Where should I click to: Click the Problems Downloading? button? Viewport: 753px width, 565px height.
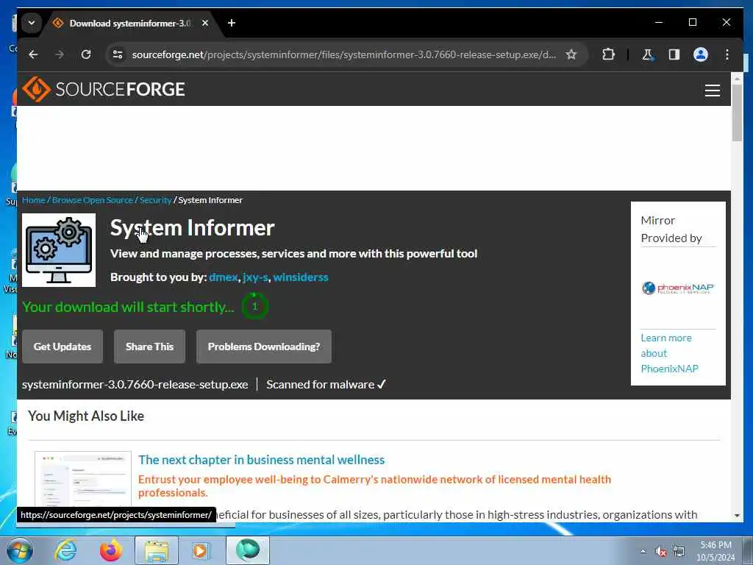click(x=264, y=347)
